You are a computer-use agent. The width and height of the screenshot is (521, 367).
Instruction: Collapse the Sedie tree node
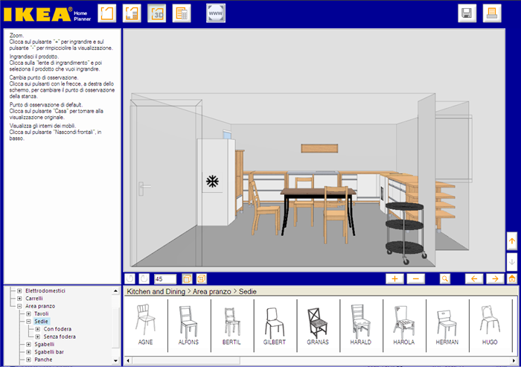[28, 322]
